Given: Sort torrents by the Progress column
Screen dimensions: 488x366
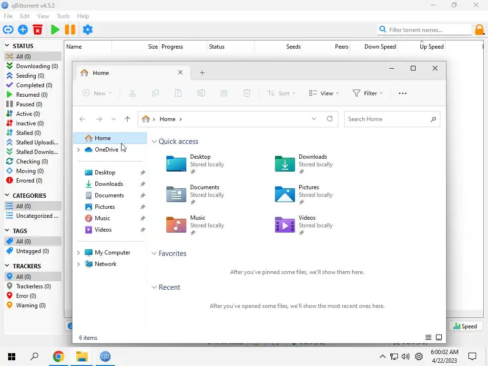Looking at the screenshot, I should point(183,47).
